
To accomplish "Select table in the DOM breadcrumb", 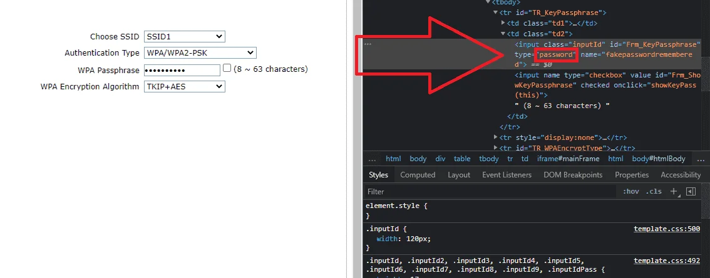I will click(462, 159).
